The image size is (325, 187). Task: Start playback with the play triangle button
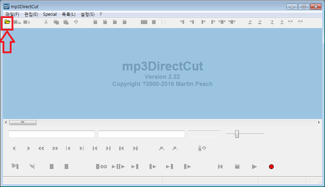pyautogui.click(x=254, y=166)
